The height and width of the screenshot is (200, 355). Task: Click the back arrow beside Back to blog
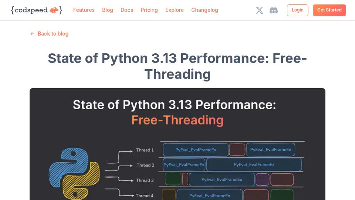[x=32, y=34]
